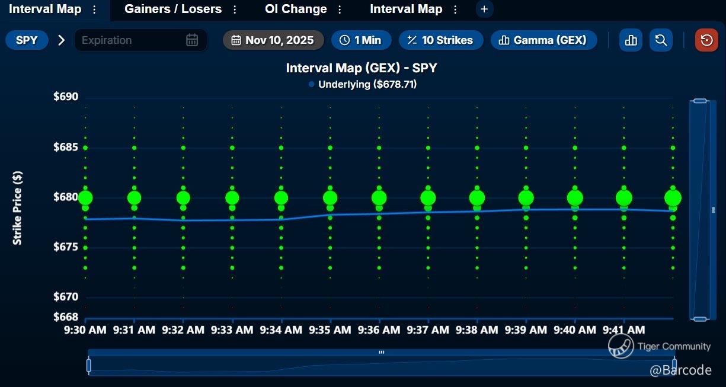The width and height of the screenshot is (726, 387).
Task: Click the vertical zoom slider top handle
Action: (700, 101)
